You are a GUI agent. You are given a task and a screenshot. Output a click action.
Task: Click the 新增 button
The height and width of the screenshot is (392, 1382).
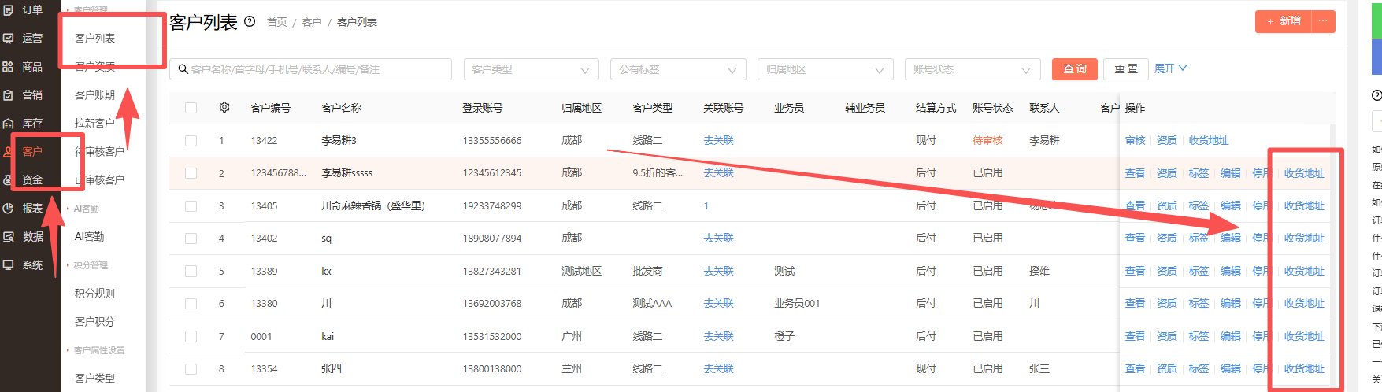pos(1284,21)
